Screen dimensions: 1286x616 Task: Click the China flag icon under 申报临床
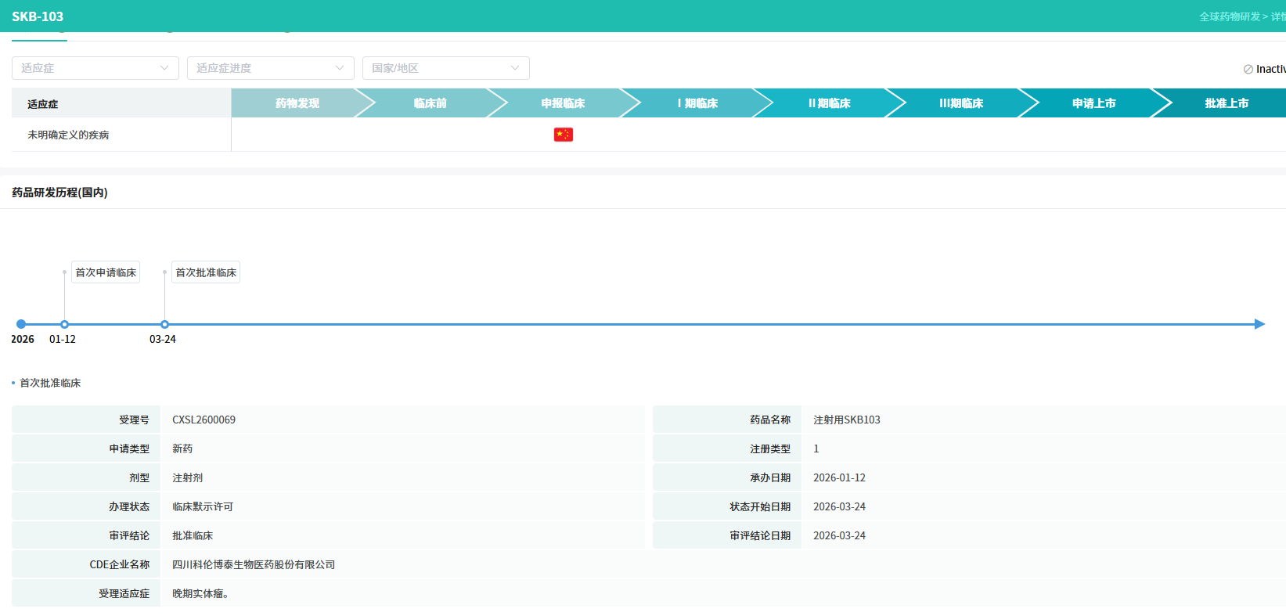(563, 135)
